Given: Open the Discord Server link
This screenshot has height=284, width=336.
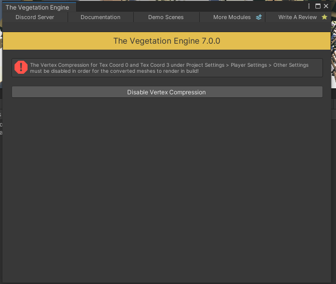Looking at the screenshot, I should coord(35,17).
